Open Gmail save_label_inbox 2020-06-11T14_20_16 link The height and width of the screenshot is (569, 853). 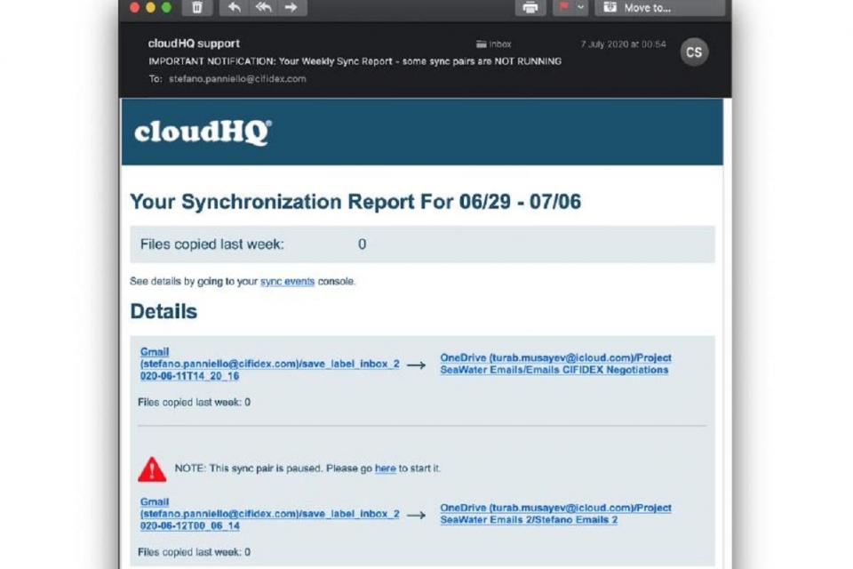269,364
